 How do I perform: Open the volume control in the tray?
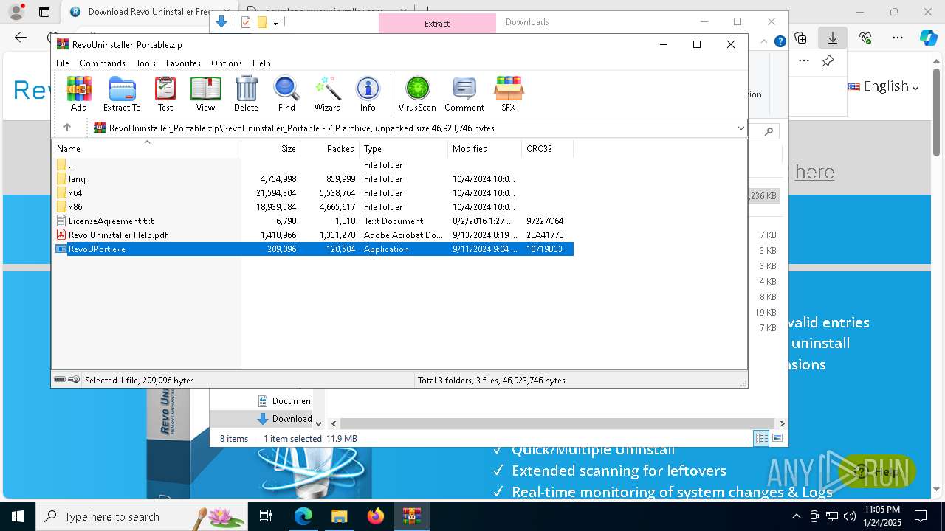[849, 516]
